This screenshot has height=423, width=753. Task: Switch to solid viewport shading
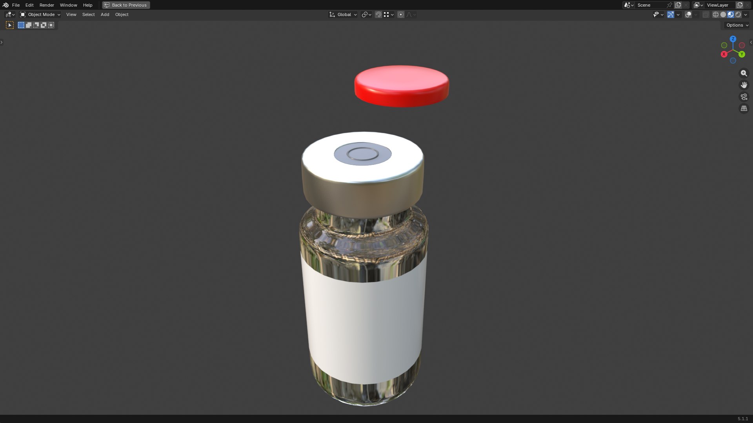coord(723,14)
